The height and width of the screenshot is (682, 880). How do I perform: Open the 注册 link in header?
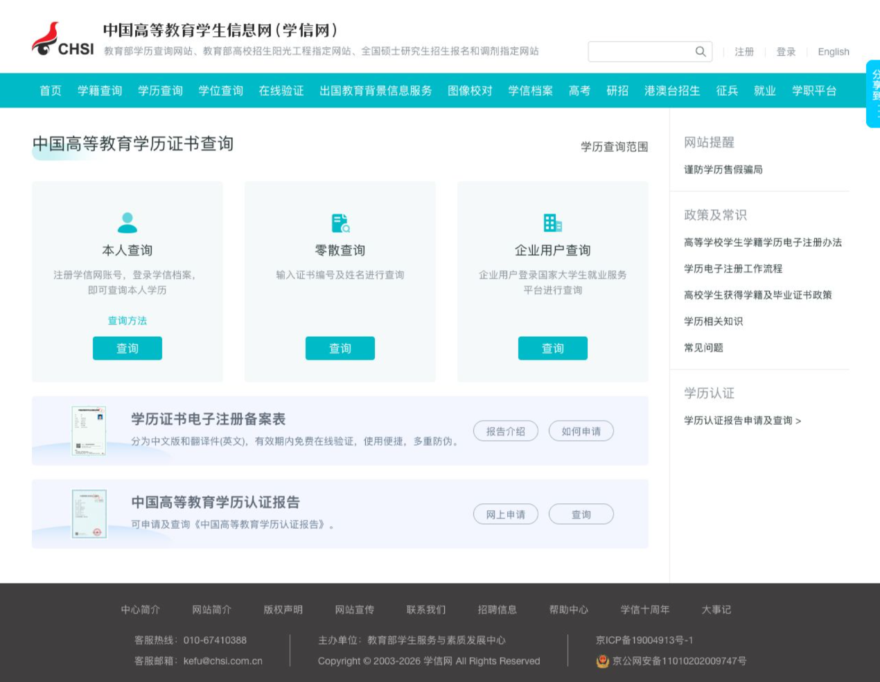(x=744, y=52)
